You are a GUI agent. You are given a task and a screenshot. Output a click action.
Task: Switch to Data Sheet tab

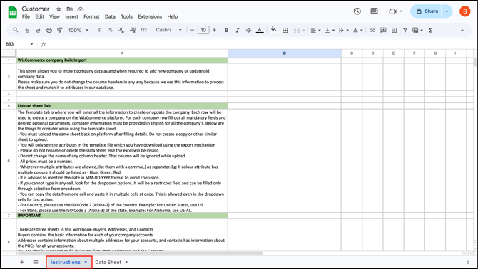coord(108,262)
